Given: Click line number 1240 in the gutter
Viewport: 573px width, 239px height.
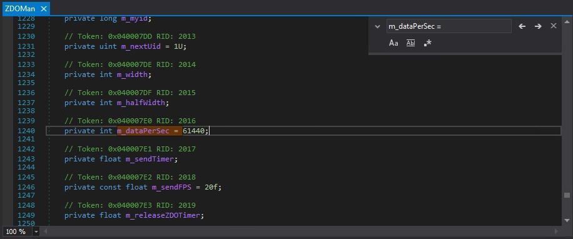Looking at the screenshot, I should 26,131.
